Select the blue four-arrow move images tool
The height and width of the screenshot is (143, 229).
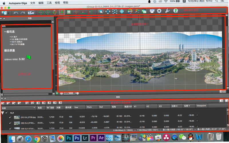coord(108,11)
